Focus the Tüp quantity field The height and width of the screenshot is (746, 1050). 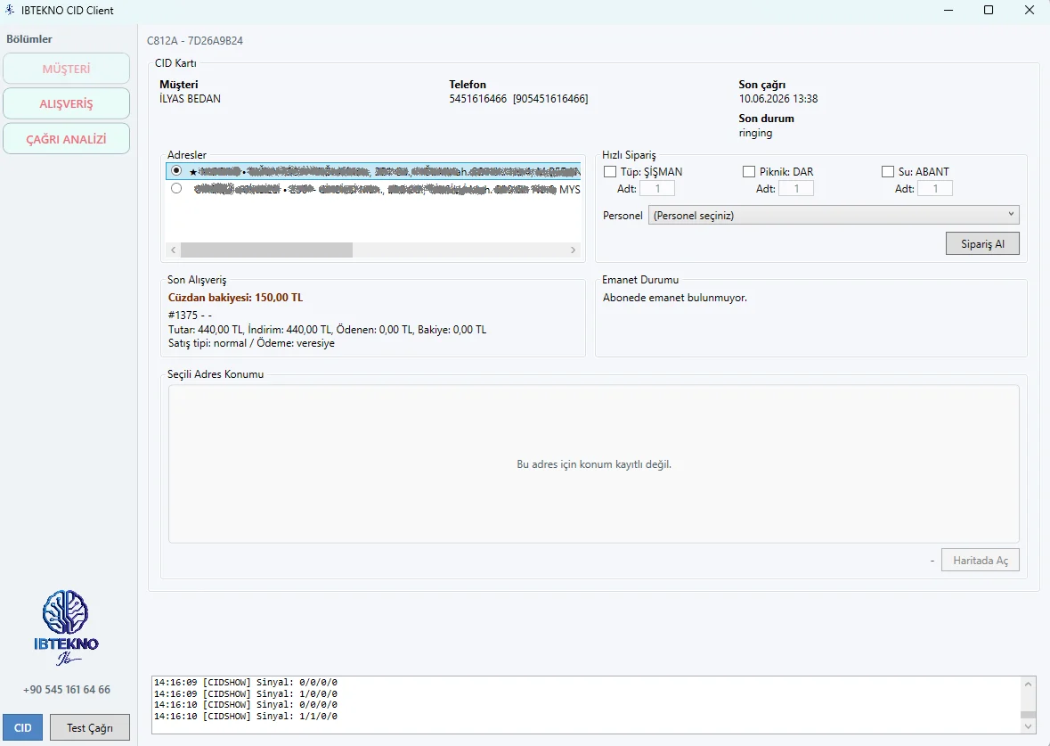click(x=657, y=188)
